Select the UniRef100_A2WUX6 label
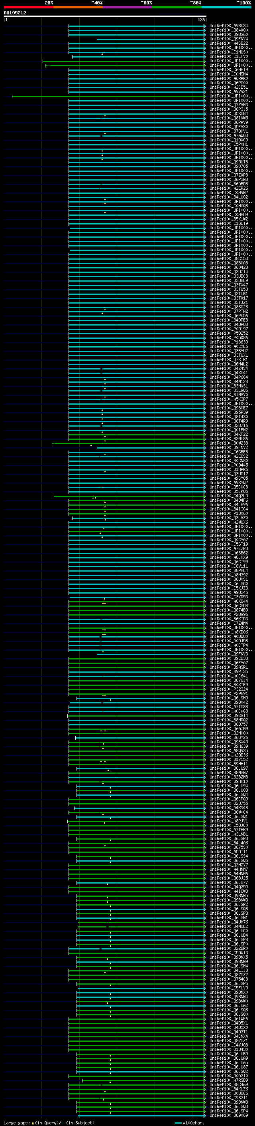 point(228,522)
